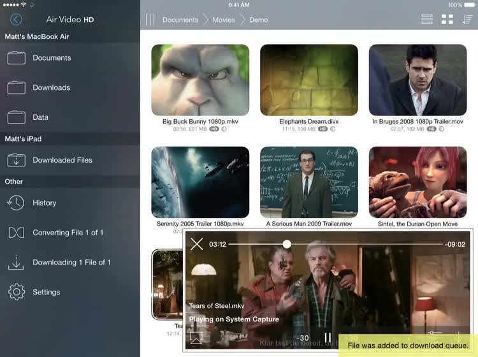Open the Data folder in sidebar
The width and height of the screenshot is (478, 357).
[x=70, y=117]
